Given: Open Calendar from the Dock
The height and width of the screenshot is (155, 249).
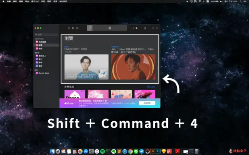Looking at the screenshot, I should coord(63,152).
